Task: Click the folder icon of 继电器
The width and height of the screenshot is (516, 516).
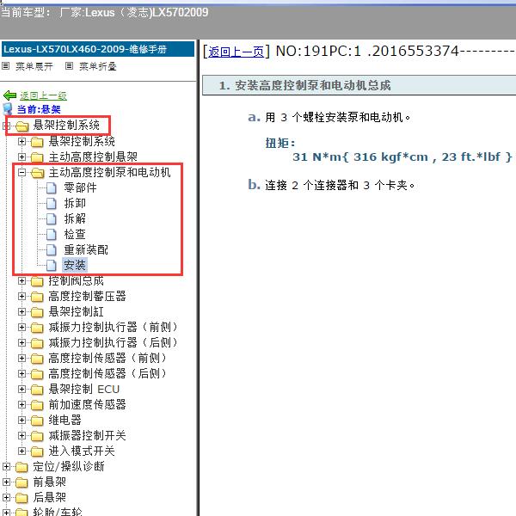Action: (x=37, y=421)
